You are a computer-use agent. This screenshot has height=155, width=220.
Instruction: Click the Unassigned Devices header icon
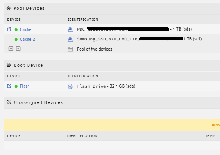pyautogui.click(x=9, y=102)
